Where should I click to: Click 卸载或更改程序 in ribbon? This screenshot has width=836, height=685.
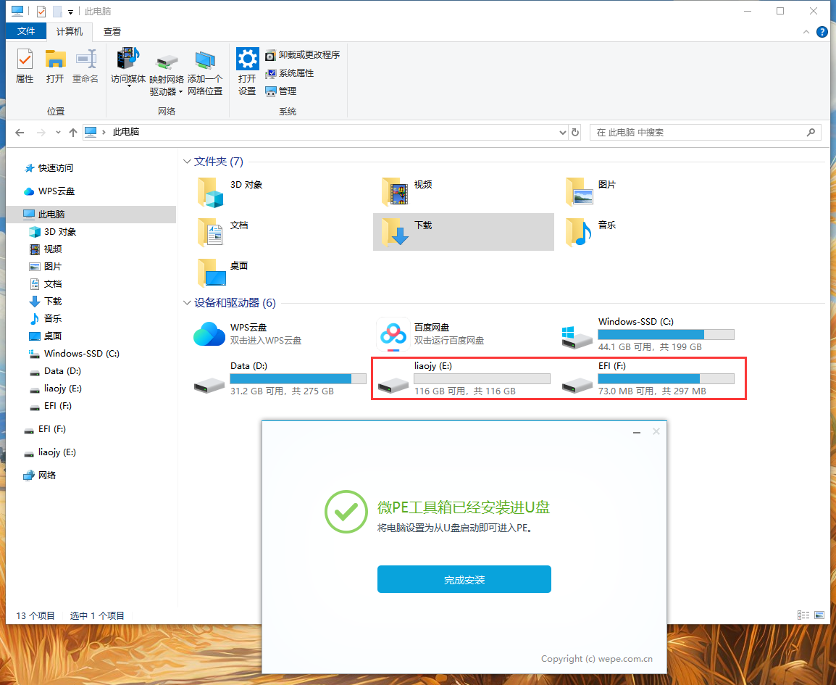[x=302, y=55]
